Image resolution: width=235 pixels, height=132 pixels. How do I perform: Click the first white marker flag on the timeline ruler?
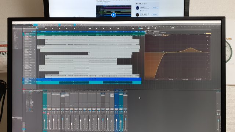(x=46, y=28)
